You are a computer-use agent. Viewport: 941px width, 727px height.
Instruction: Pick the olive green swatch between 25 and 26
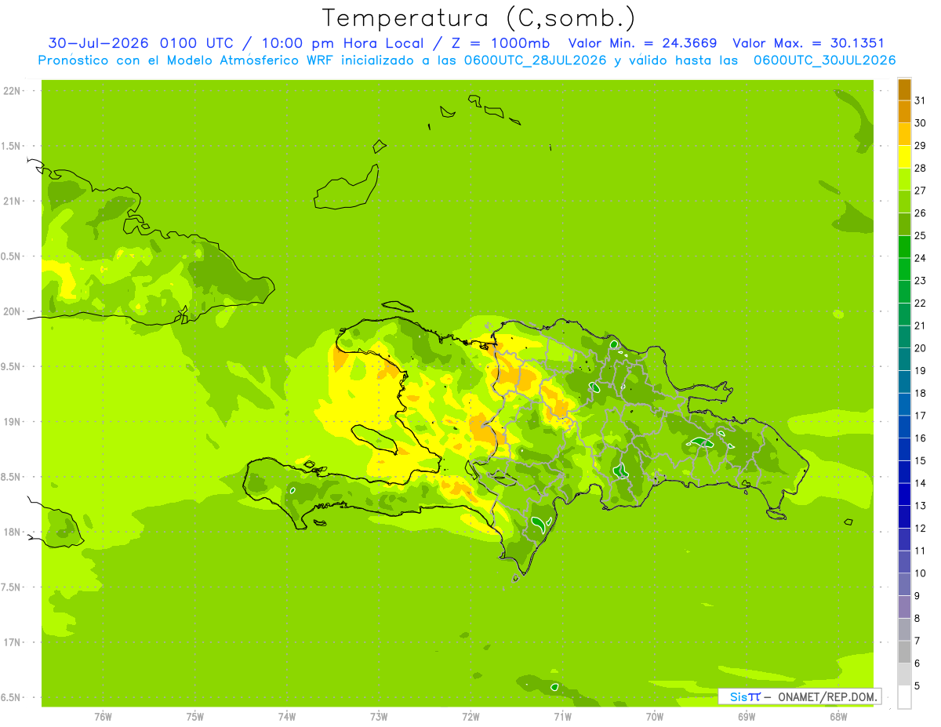(x=904, y=224)
